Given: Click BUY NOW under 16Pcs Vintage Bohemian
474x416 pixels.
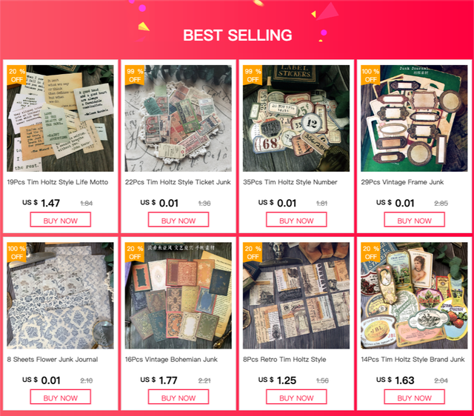Looking at the screenshot, I should [178, 397].
